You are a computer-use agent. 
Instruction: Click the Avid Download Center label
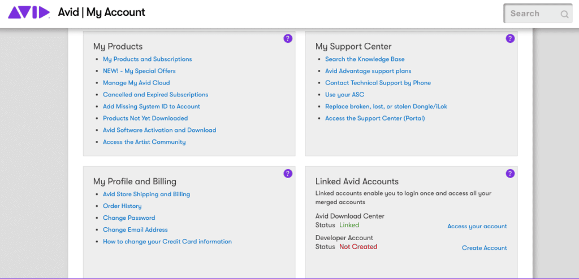click(349, 216)
